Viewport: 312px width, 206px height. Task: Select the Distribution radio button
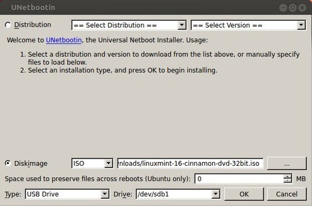coord(8,25)
